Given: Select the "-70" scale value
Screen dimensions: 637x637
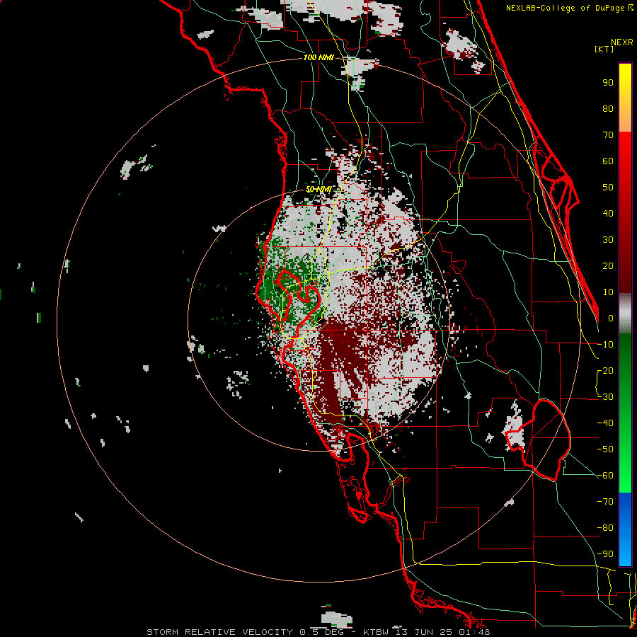Looking at the screenshot, I should pos(605,502).
